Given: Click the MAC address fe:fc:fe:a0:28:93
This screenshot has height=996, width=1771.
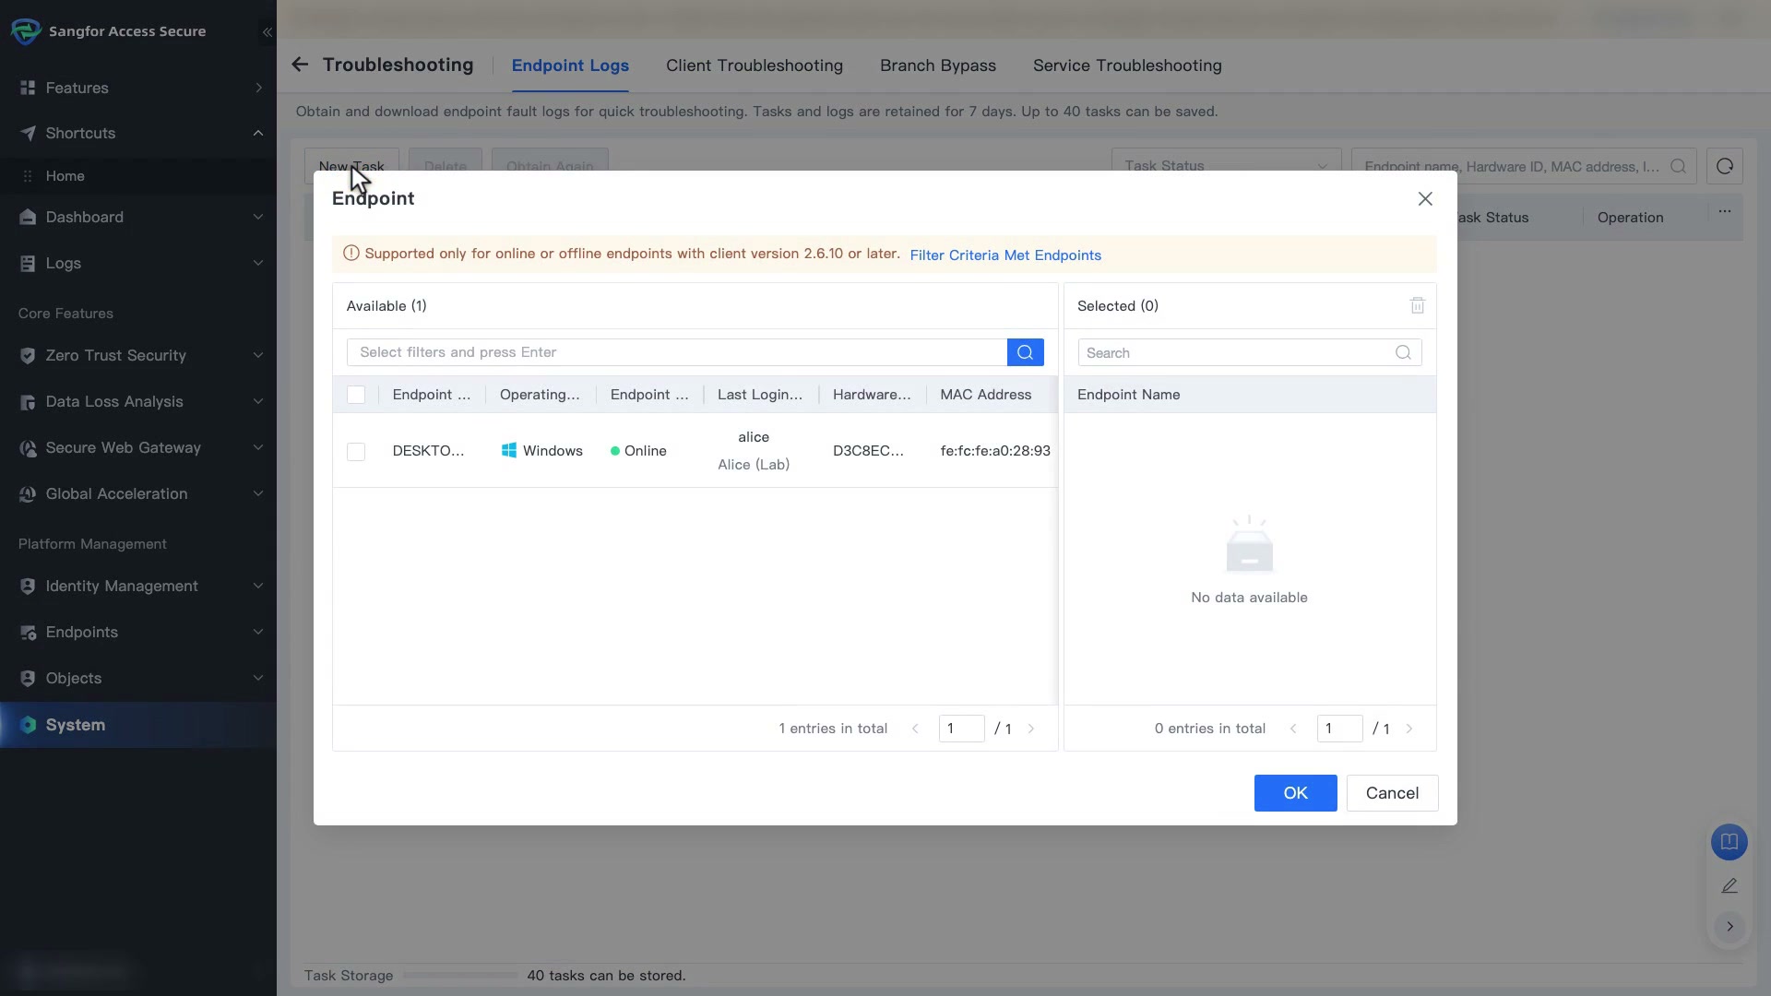Looking at the screenshot, I should [995, 451].
